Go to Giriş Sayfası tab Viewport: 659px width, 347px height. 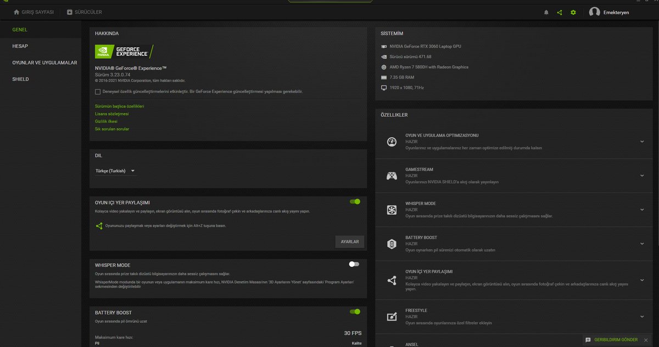(x=33, y=12)
